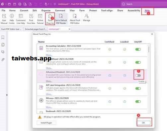Click Set to Default PDF Reader
The height and width of the screenshot is (131, 167).
click(61, 19)
